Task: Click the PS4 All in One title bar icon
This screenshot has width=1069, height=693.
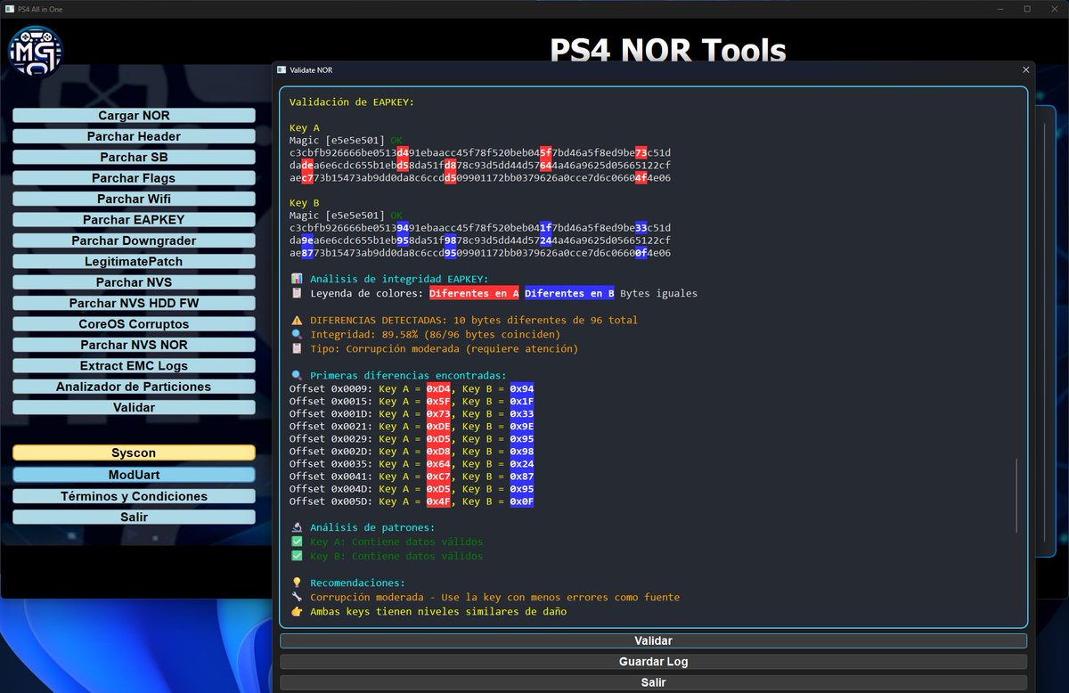Action: [9, 9]
